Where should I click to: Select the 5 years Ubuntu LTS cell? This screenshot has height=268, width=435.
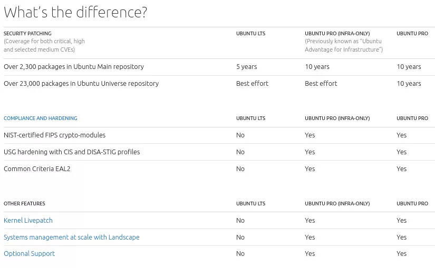[x=247, y=67]
